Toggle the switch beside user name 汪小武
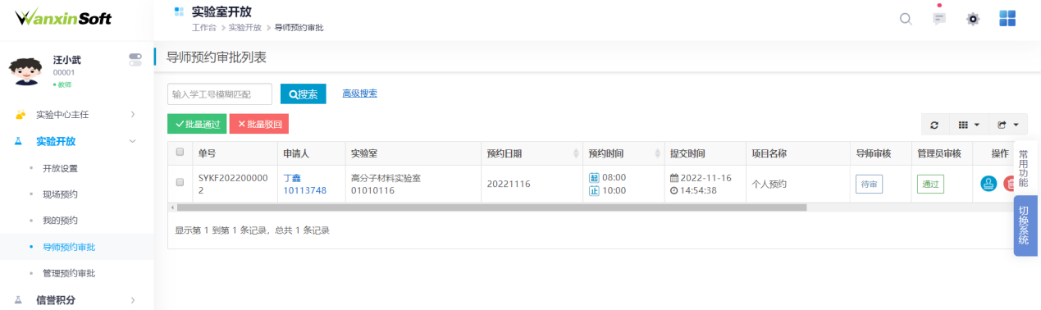 pos(135,59)
